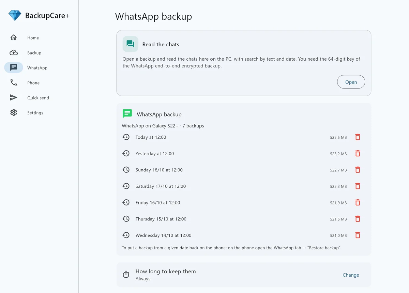This screenshot has width=409, height=293.
Task: Click the 523,2 MB size value
Action: [x=338, y=154]
